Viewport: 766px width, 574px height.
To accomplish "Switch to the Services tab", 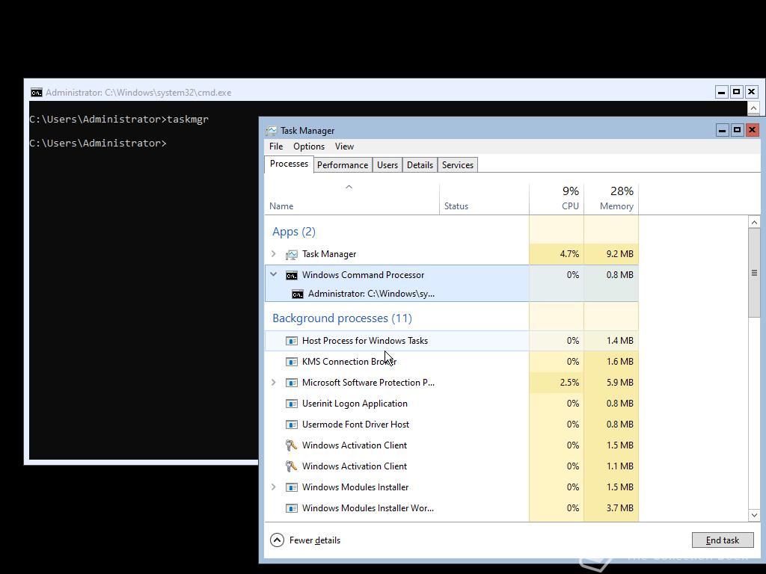I will pos(458,165).
